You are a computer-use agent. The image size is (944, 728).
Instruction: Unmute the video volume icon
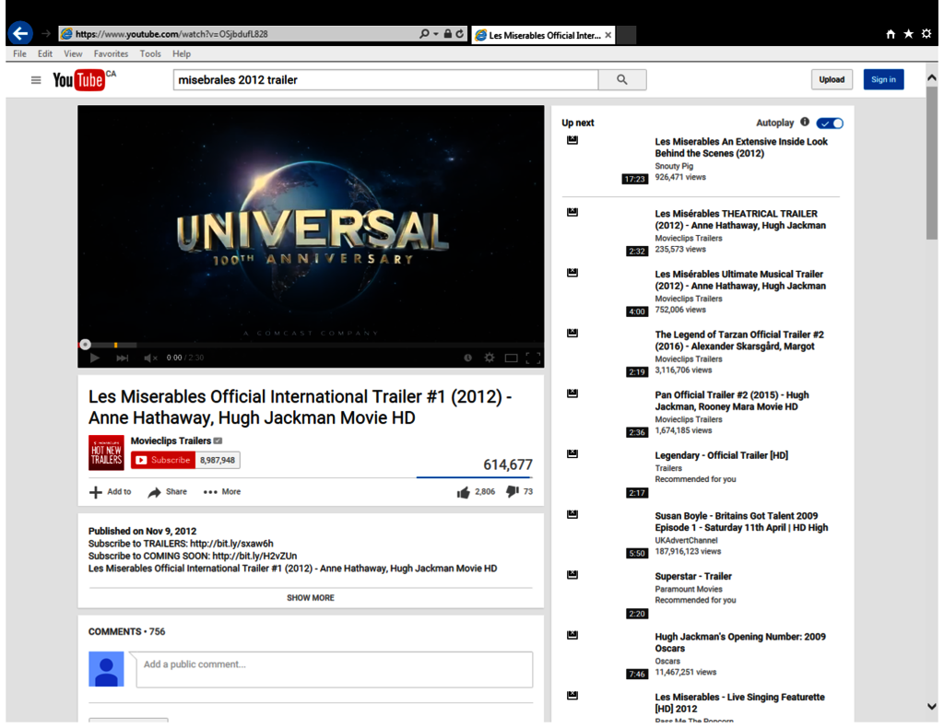[x=150, y=358]
